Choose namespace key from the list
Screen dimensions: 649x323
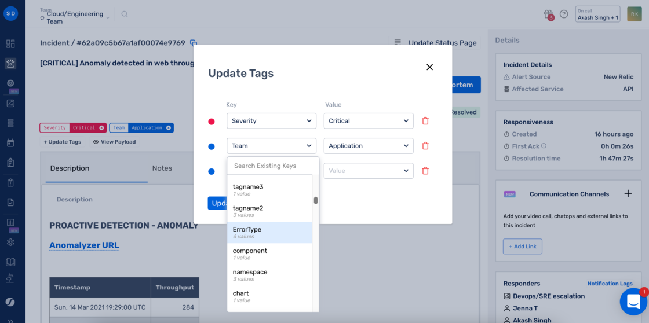coord(269,275)
